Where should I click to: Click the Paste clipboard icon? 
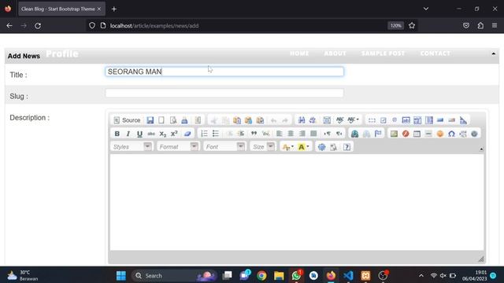(237, 120)
